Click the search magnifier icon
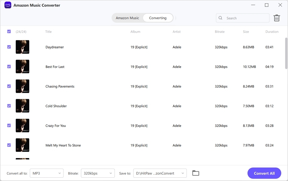The width and height of the screenshot is (288, 181). 220,18
